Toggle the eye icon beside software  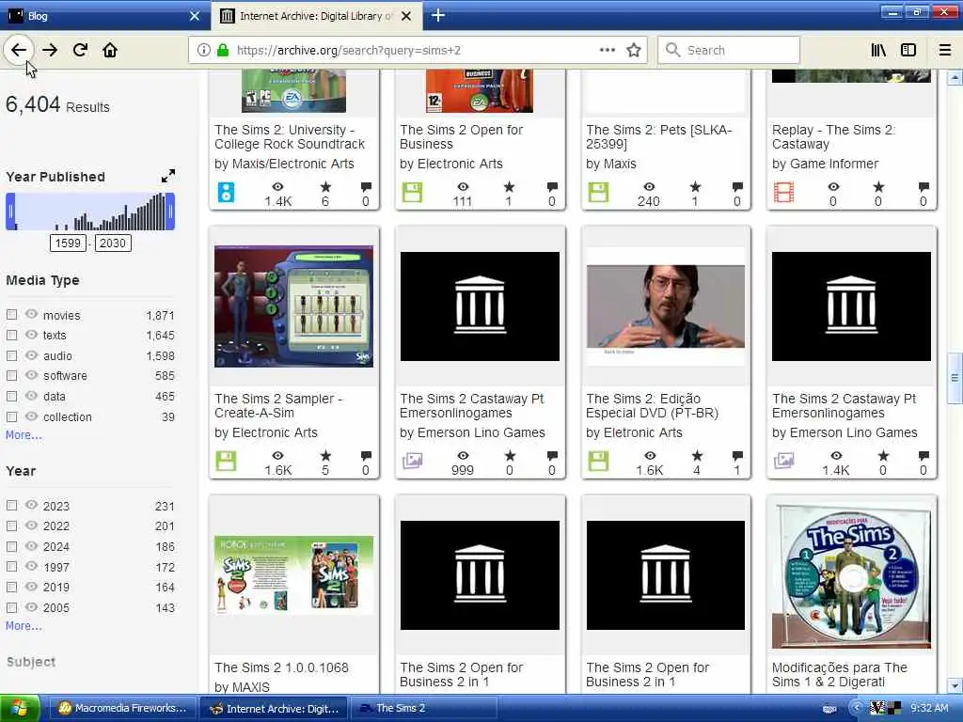(31, 375)
